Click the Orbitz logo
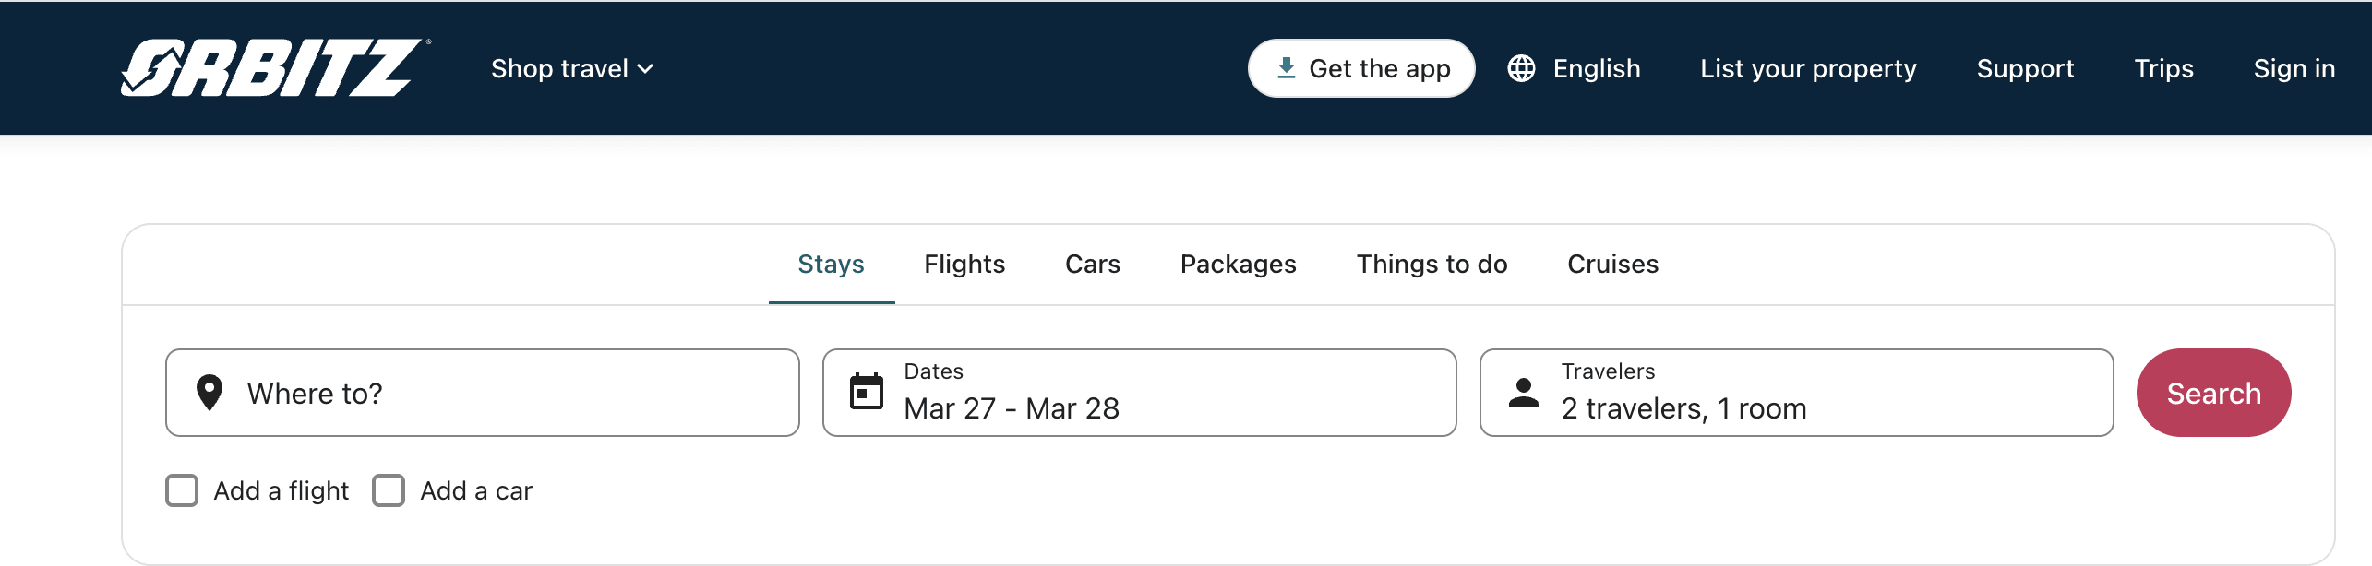Viewport: 2372px width, 566px height. (271, 68)
